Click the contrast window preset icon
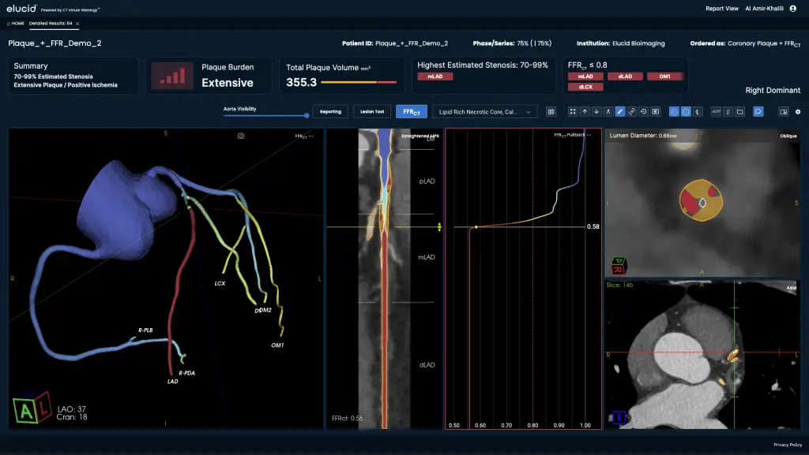Screen dimensions: 809x455 tap(655, 112)
